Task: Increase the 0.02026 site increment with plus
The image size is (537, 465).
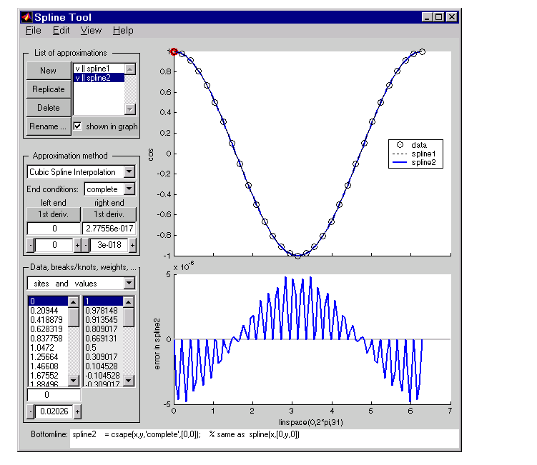Action: pos(77,411)
